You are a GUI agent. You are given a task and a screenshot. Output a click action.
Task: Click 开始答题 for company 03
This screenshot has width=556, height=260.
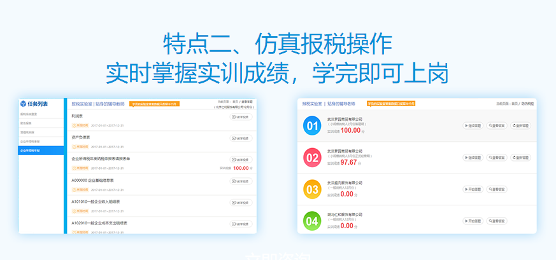coord(473,189)
